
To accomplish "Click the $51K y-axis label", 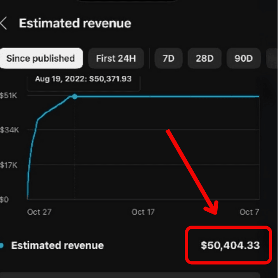I will point(9,96).
